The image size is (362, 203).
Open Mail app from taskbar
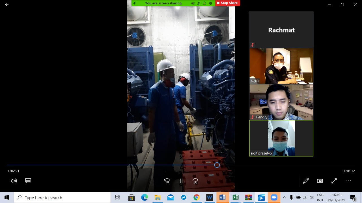point(171,198)
